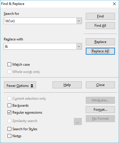This screenshot has width=119, height=143.
Task: Close the Find & Replace dialog window
Action: tap(114, 4)
